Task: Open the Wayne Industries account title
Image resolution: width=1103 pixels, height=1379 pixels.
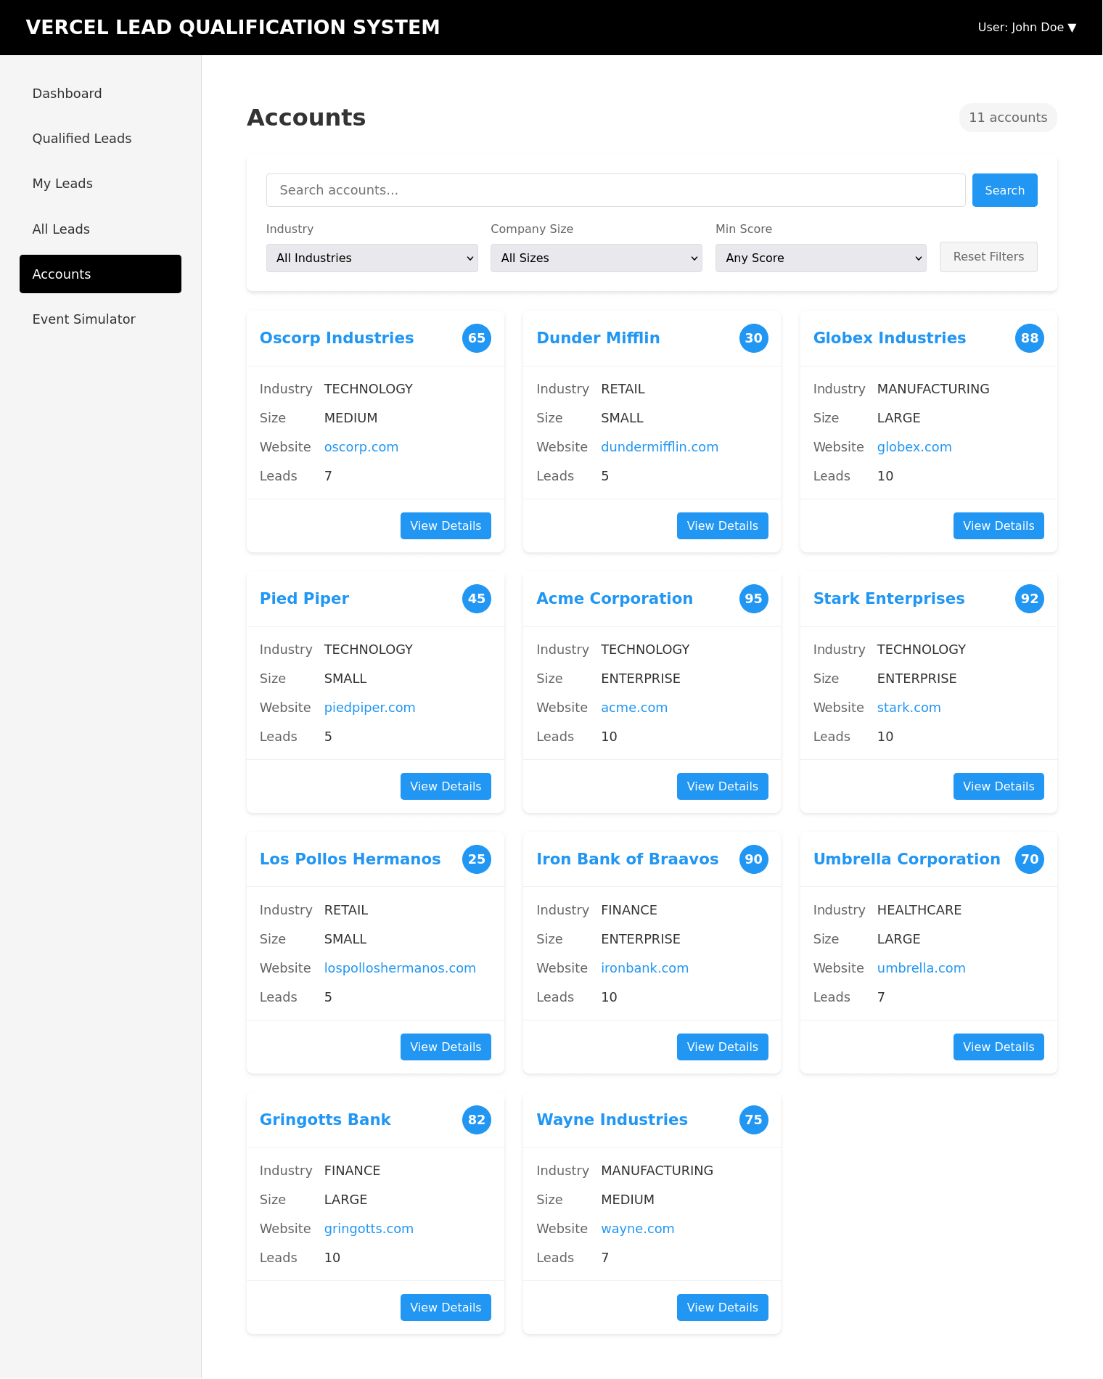Action: 612,1120
